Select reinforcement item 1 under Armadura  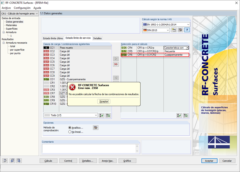11,36
